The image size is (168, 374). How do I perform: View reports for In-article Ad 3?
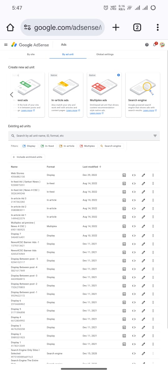pyautogui.click(x=124, y=200)
